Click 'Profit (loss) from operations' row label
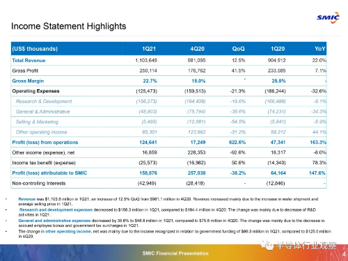The height and width of the screenshot is (261, 348). [x=45, y=142]
